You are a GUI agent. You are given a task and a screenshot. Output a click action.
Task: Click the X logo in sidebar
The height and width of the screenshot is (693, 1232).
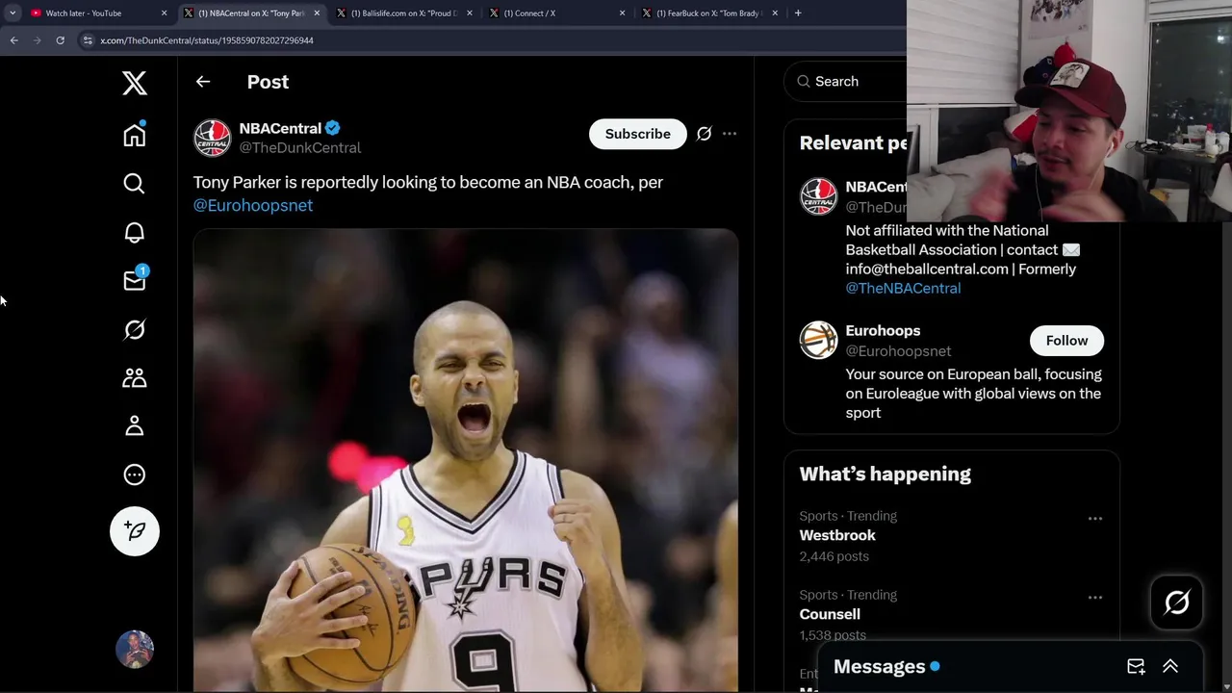point(135,84)
